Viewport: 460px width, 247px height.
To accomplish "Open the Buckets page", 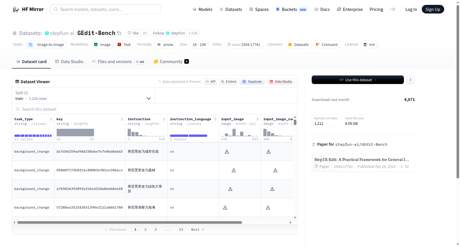I will [x=291, y=9].
